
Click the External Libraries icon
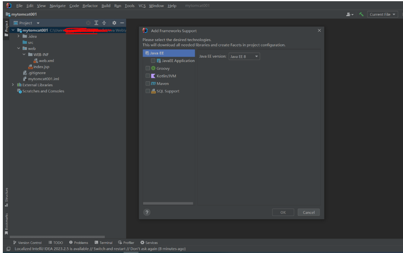19,85
